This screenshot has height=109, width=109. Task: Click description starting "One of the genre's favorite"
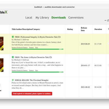[36, 43]
